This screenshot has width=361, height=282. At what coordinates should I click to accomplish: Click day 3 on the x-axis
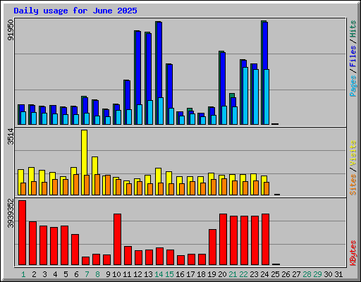coord(45,274)
